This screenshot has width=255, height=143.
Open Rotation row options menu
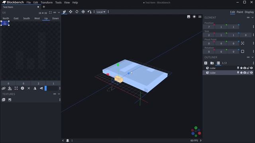[x=253, y=51]
